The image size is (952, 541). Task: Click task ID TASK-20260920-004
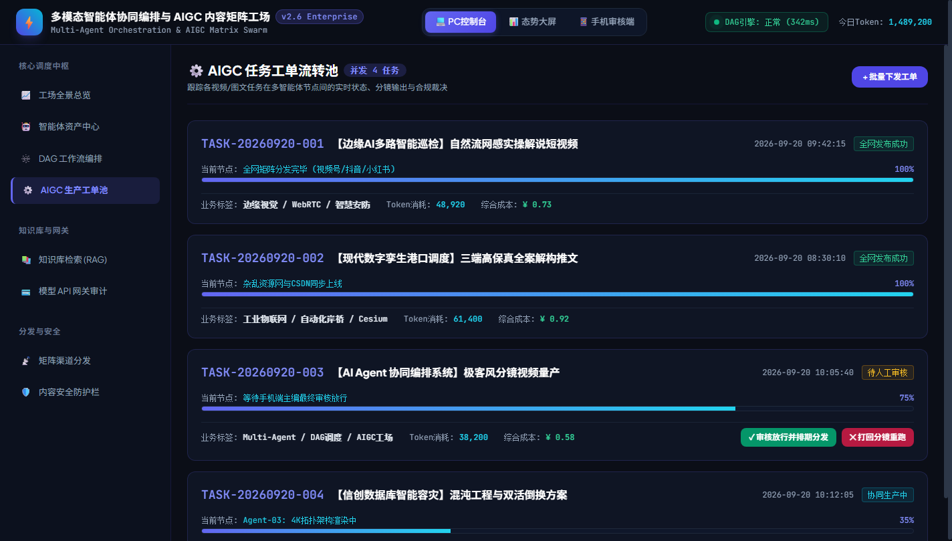263,495
